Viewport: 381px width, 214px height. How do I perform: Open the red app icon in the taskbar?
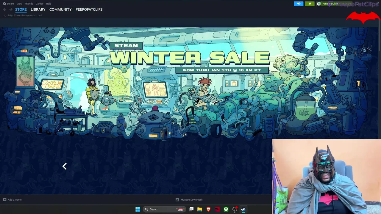217,209
